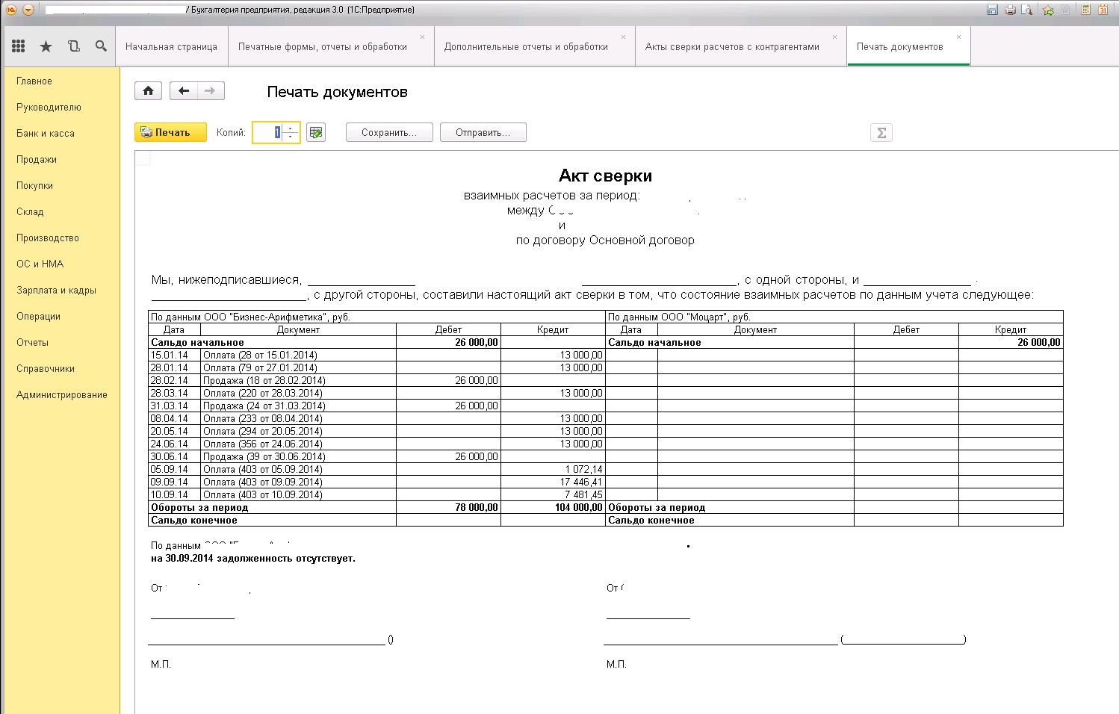Open the Справочники section
Viewport: 1119px width, 714px height.
(x=46, y=368)
